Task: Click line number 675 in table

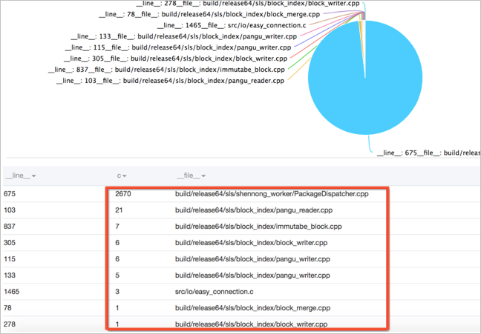Action: click(10, 195)
